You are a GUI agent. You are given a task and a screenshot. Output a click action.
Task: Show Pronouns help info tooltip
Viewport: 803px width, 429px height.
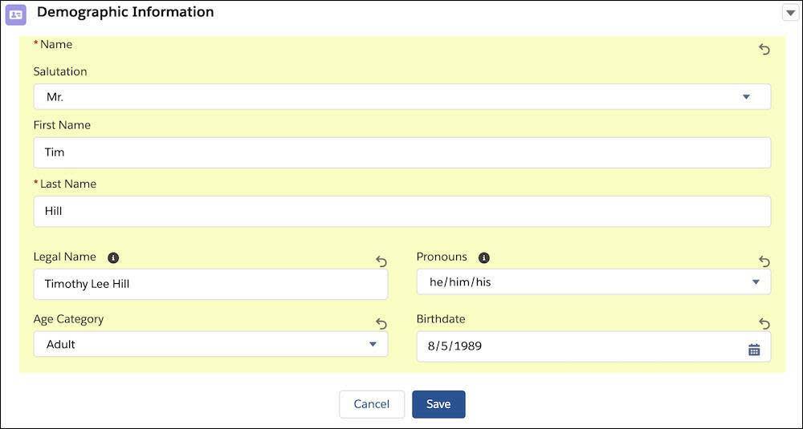483,257
